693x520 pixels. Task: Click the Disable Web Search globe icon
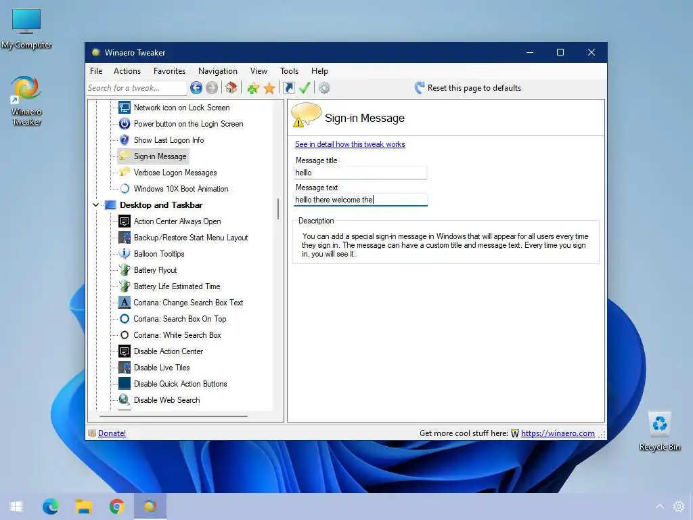click(125, 399)
